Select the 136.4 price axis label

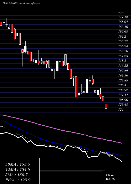[122, 85]
